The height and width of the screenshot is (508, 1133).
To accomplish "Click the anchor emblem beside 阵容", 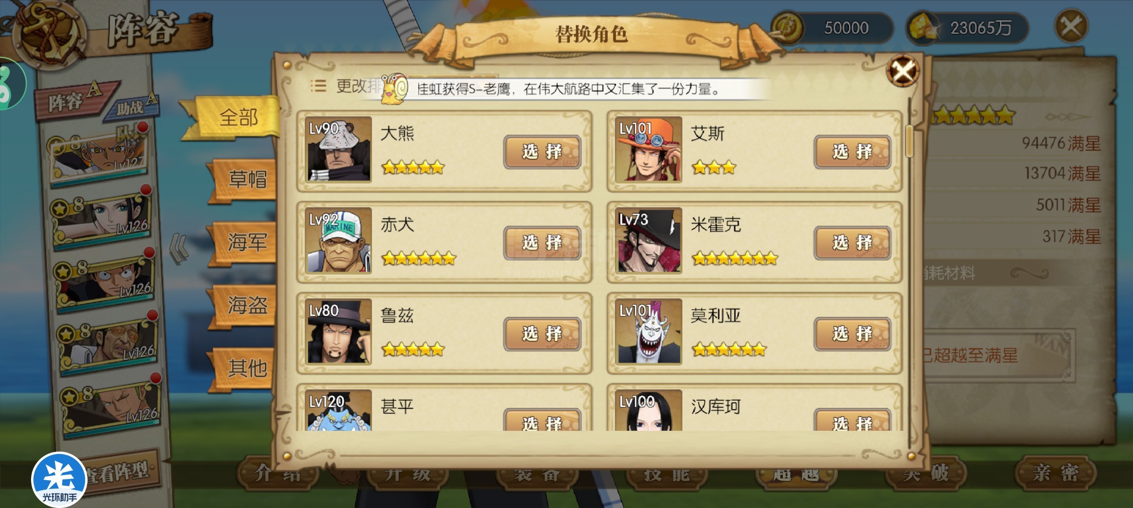I will pyautogui.click(x=48, y=34).
